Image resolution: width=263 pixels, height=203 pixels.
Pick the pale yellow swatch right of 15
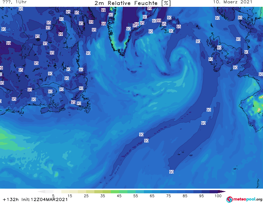point(74,192)
